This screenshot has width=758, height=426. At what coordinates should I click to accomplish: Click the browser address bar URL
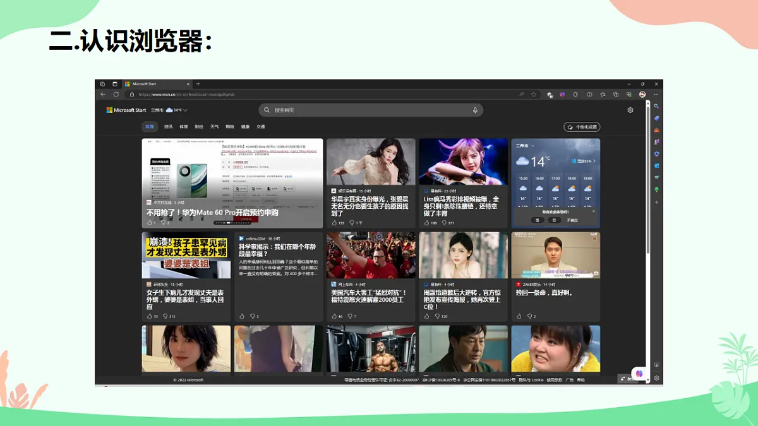pos(186,94)
